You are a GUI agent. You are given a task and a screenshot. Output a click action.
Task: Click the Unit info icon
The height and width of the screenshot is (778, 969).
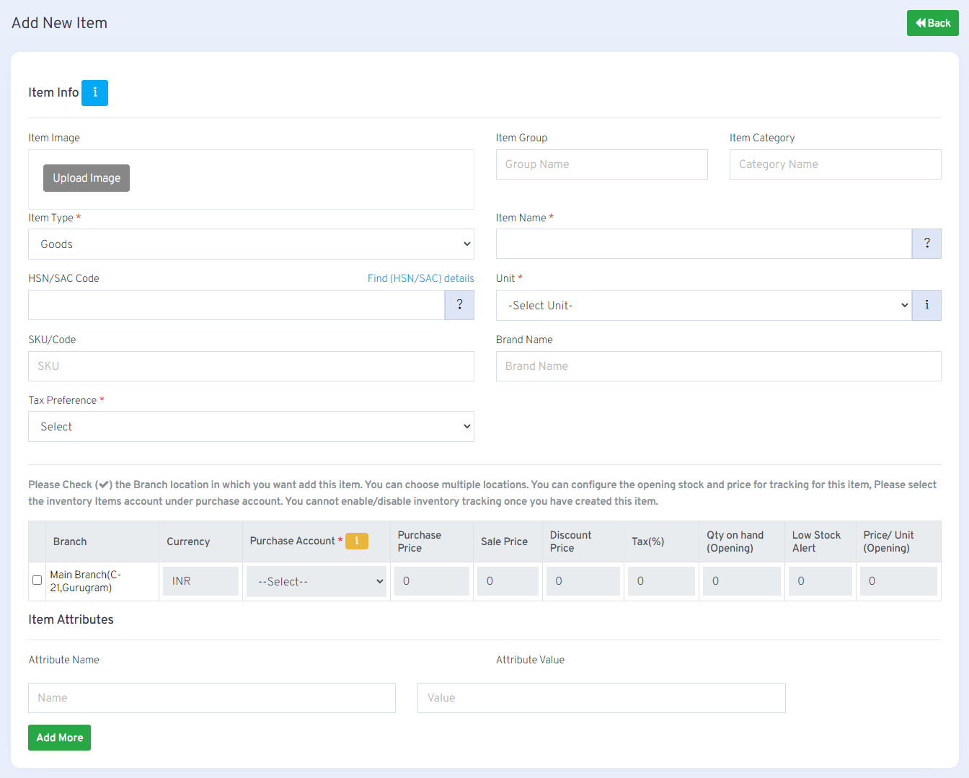pos(926,305)
